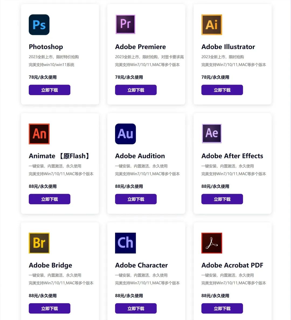Screen dimensions: 291x320
Task: Open the Adobe After Effects title
Action: (x=232, y=156)
